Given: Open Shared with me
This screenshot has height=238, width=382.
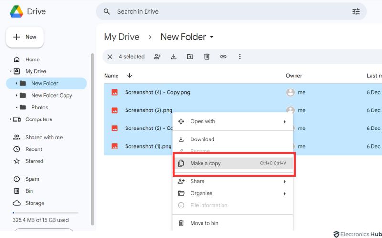Looking at the screenshot, I should coord(44,137).
